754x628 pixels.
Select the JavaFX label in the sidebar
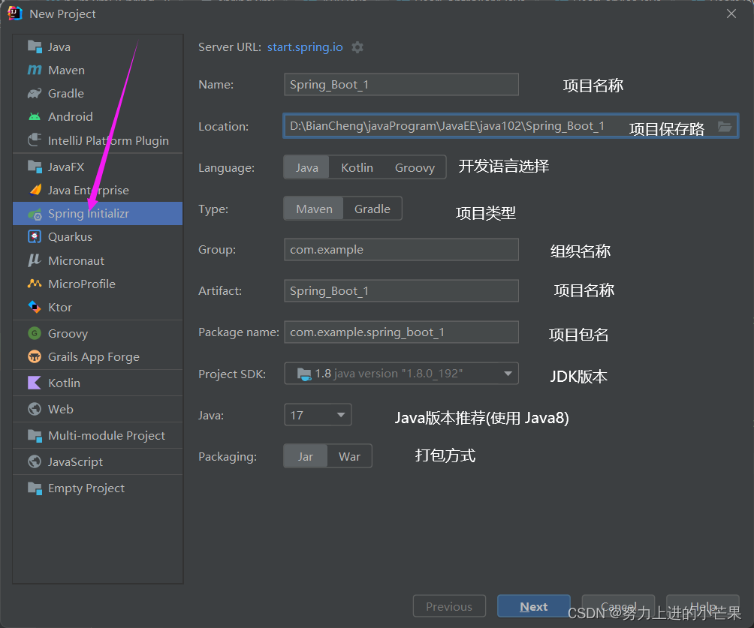click(x=66, y=167)
